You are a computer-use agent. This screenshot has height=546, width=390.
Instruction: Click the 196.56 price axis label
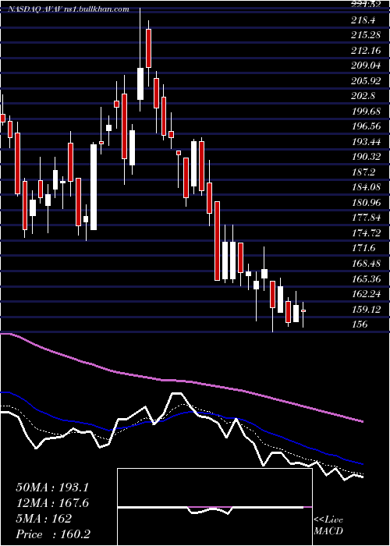pyautogui.click(x=366, y=126)
